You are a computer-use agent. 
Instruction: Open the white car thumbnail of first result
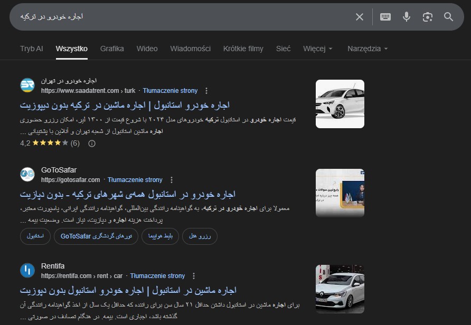[x=340, y=104]
